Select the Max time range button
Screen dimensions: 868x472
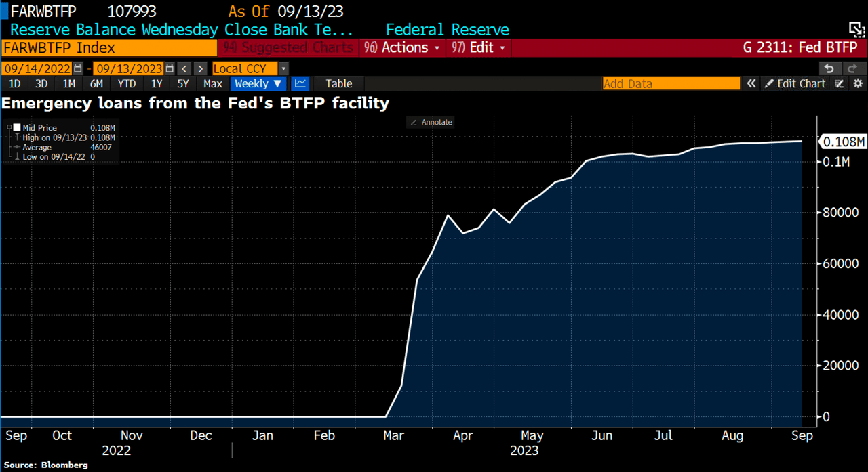[212, 83]
